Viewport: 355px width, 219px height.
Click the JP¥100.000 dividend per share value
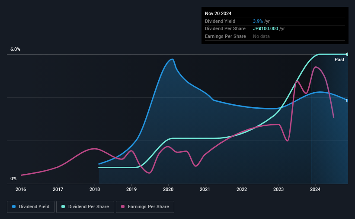point(265,29)
